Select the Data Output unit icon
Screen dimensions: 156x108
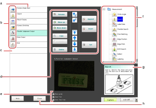click(x=13, y=39)
